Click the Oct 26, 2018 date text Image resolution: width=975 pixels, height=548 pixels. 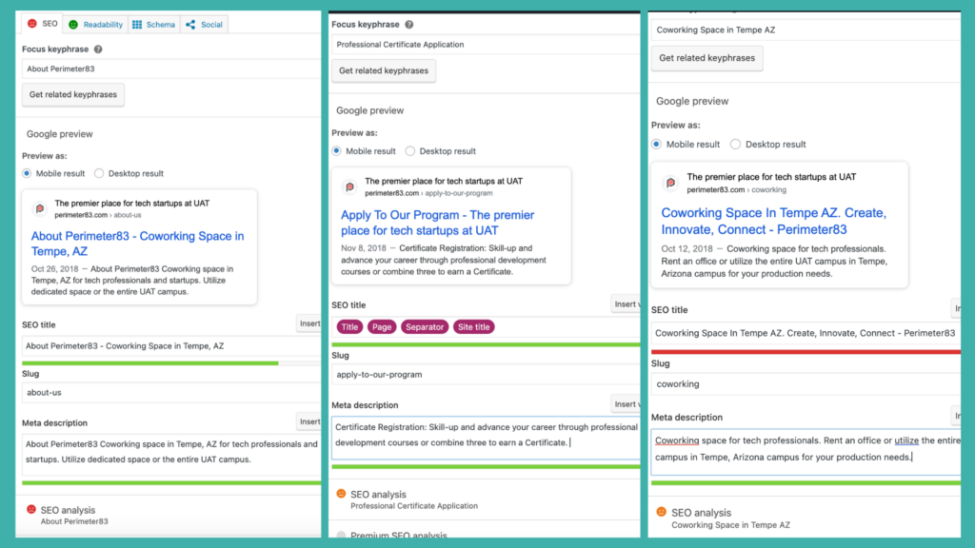pos(54,269)
